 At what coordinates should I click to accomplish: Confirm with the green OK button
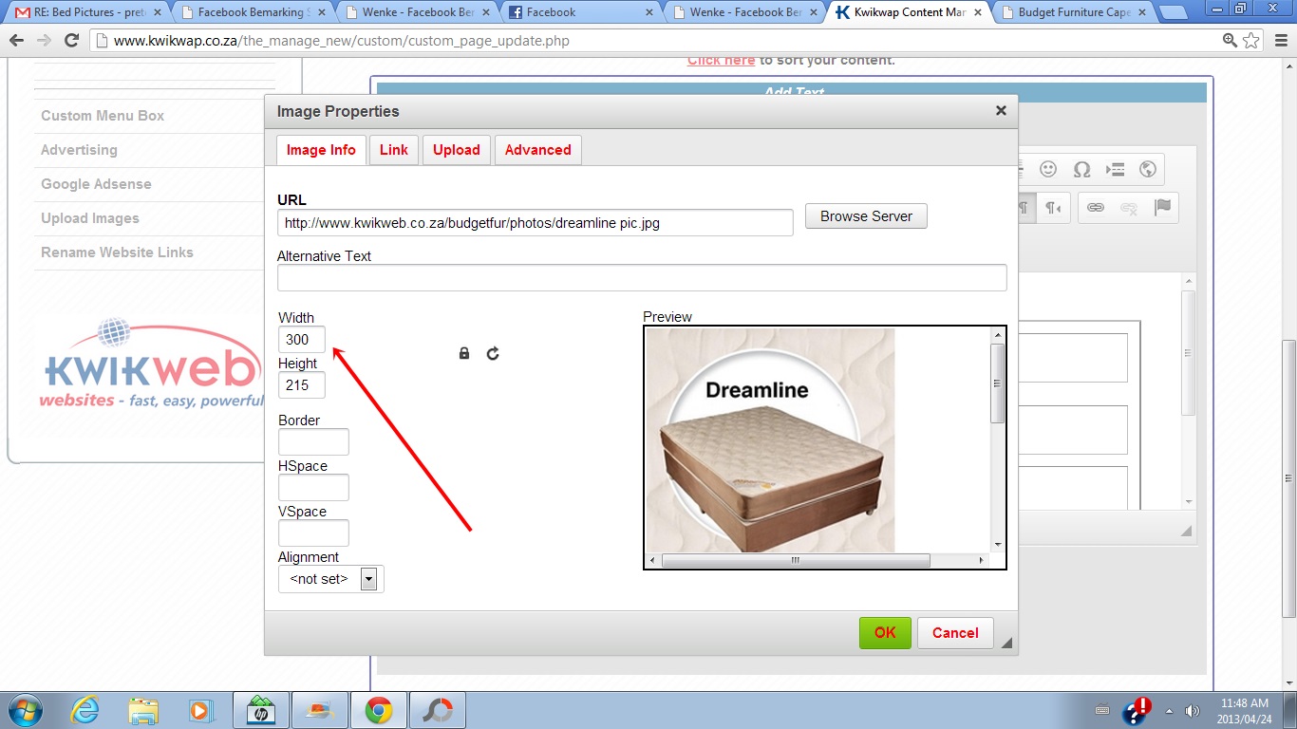(885, 633)
